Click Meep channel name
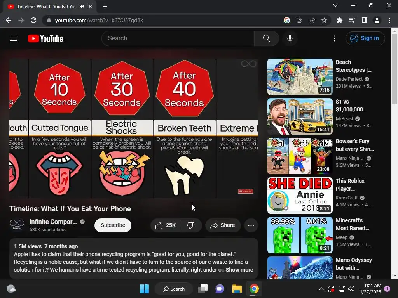398x298 pixels. (341, 237)
